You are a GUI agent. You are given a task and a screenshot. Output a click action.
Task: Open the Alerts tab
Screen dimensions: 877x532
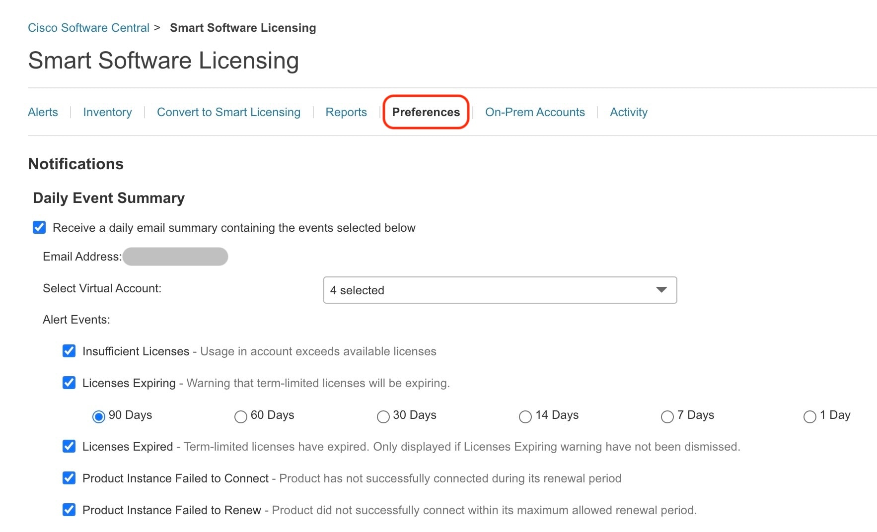click(43, 112)
